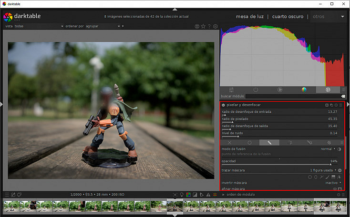This screenshot has width=350, height=217.
Task: Expand the left panel arrow
Action: (1, 104)
